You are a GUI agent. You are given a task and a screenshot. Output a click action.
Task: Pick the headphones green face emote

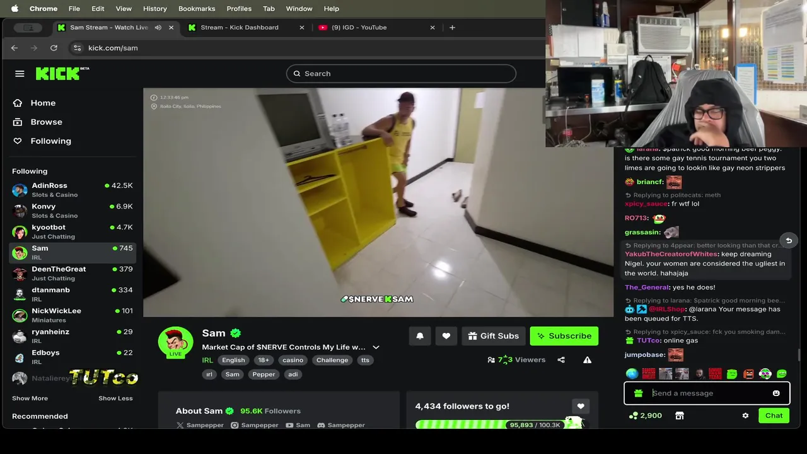pos(765,374)
